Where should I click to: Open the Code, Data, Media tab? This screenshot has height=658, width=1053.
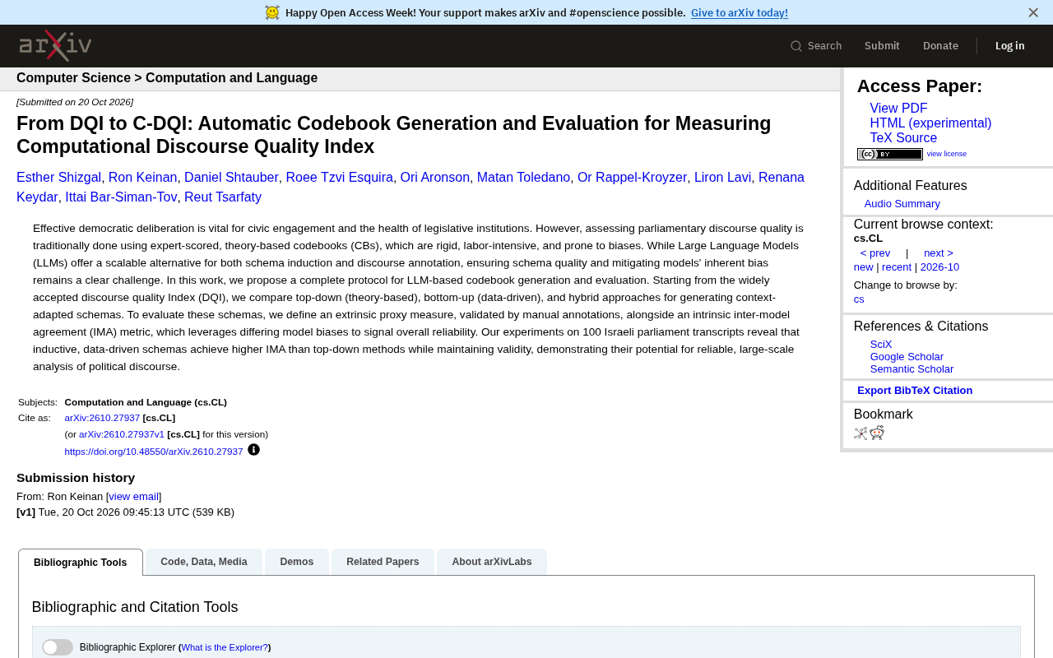[x=204, y=562]
